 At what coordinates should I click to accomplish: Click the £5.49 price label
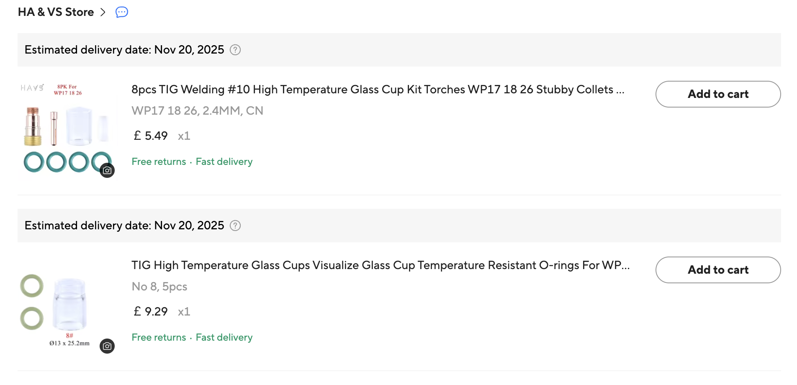(x=150, y=136)
